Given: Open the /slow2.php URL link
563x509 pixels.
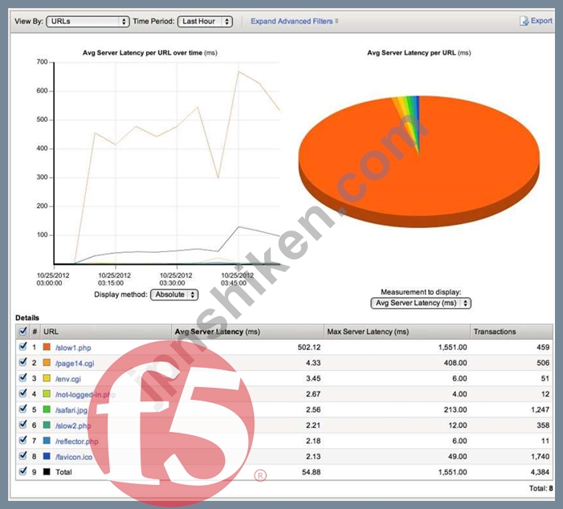Looking at the screenshot, I should pyautogui.click(x=73, y=426).
